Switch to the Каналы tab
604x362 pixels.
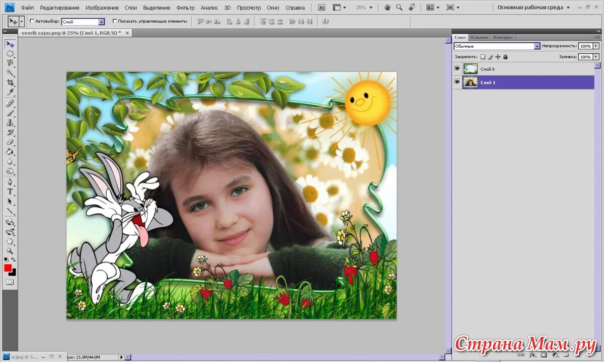[x=479, y=37]
